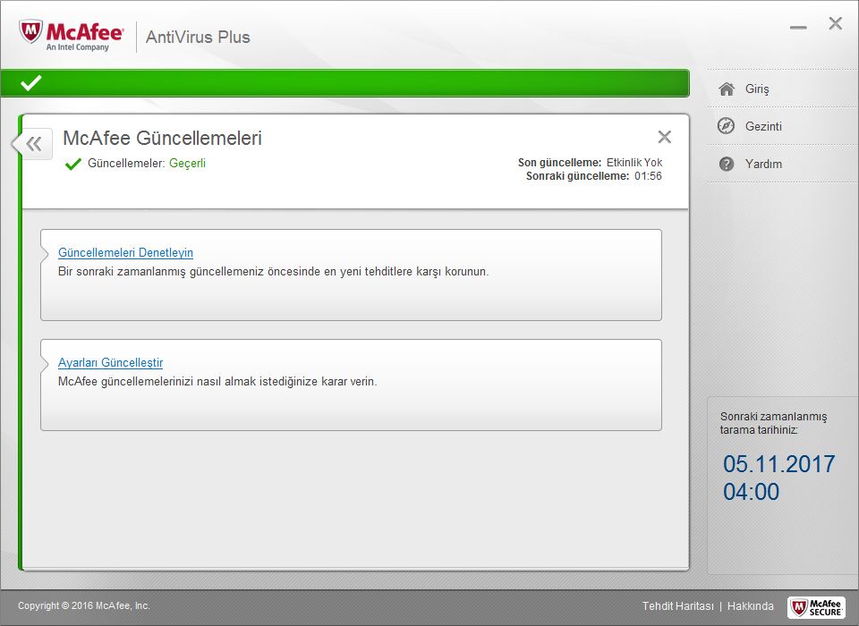Open the Yardım menu item
The width and height of the screenshot is (859, 626).
(763, 165)
